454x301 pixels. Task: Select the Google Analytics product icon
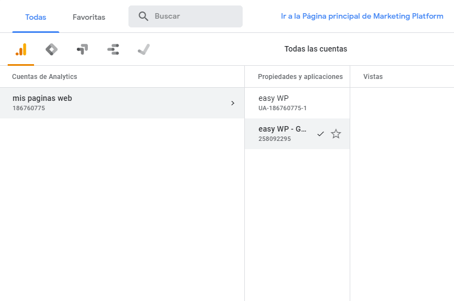21,49
